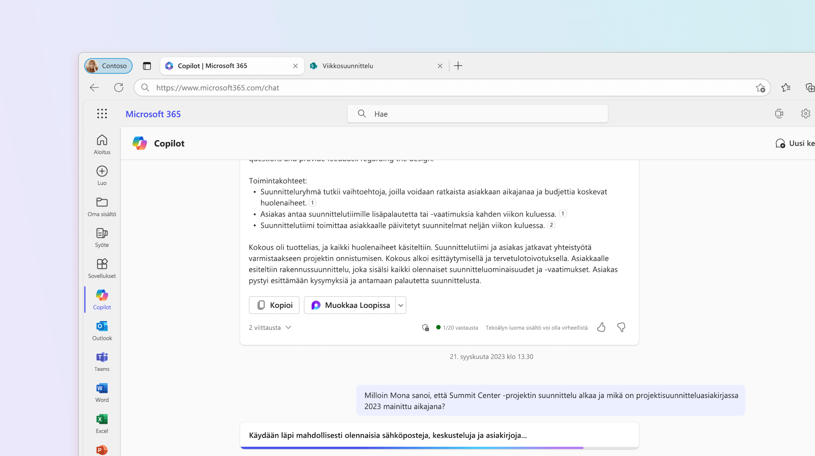Open Microsoft 365 settings gear
The height and width of the screenshot is (456, 815).
coord(806,114)
